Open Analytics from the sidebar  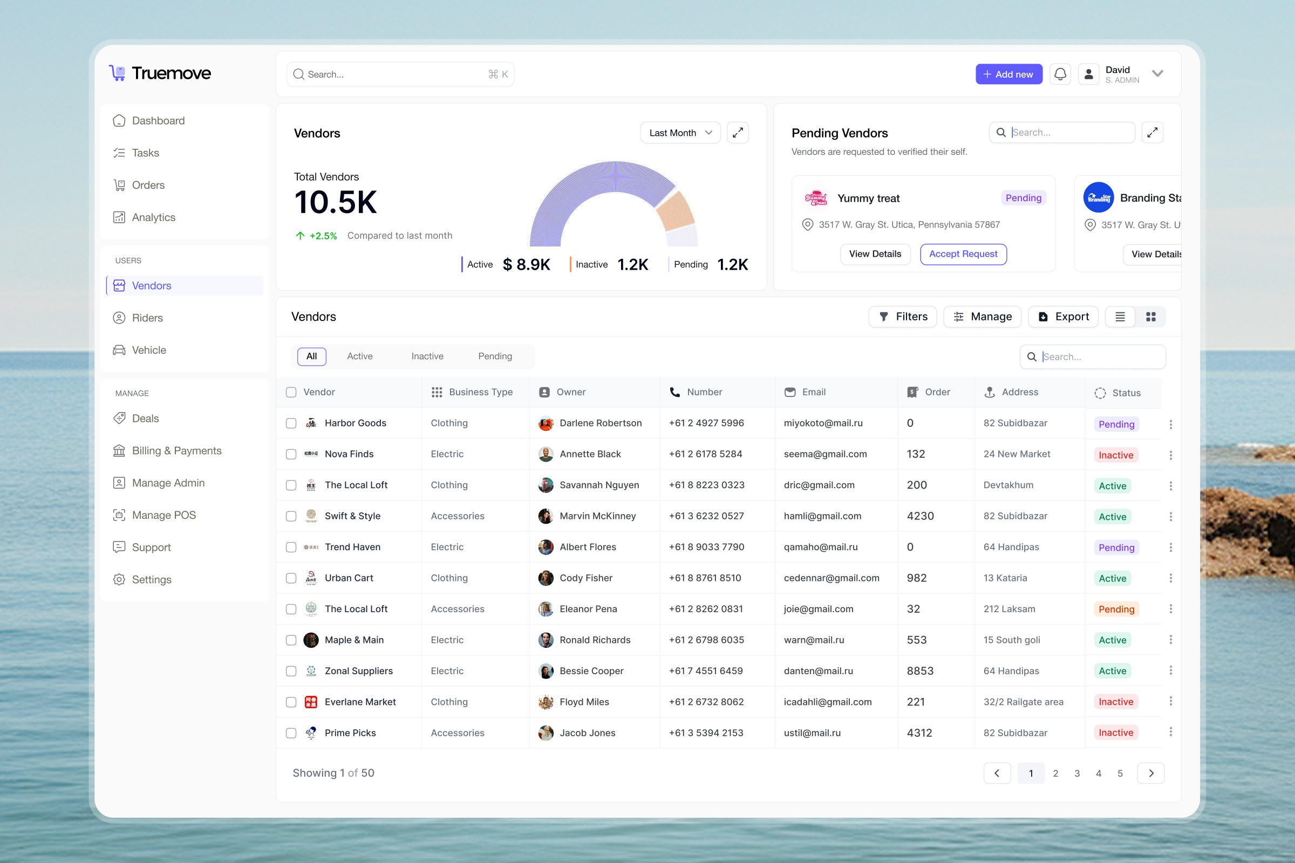coord(153,217)
